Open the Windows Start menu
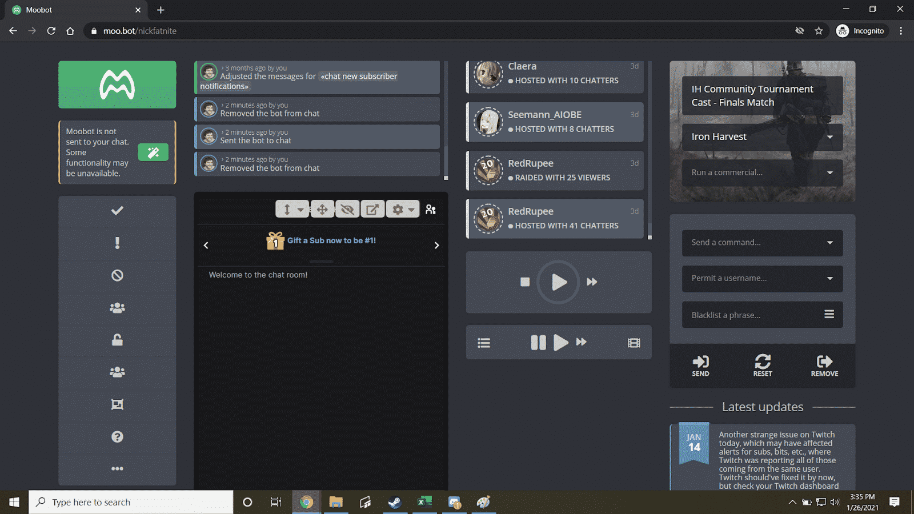Screen dimensions: 914x514 14,502
